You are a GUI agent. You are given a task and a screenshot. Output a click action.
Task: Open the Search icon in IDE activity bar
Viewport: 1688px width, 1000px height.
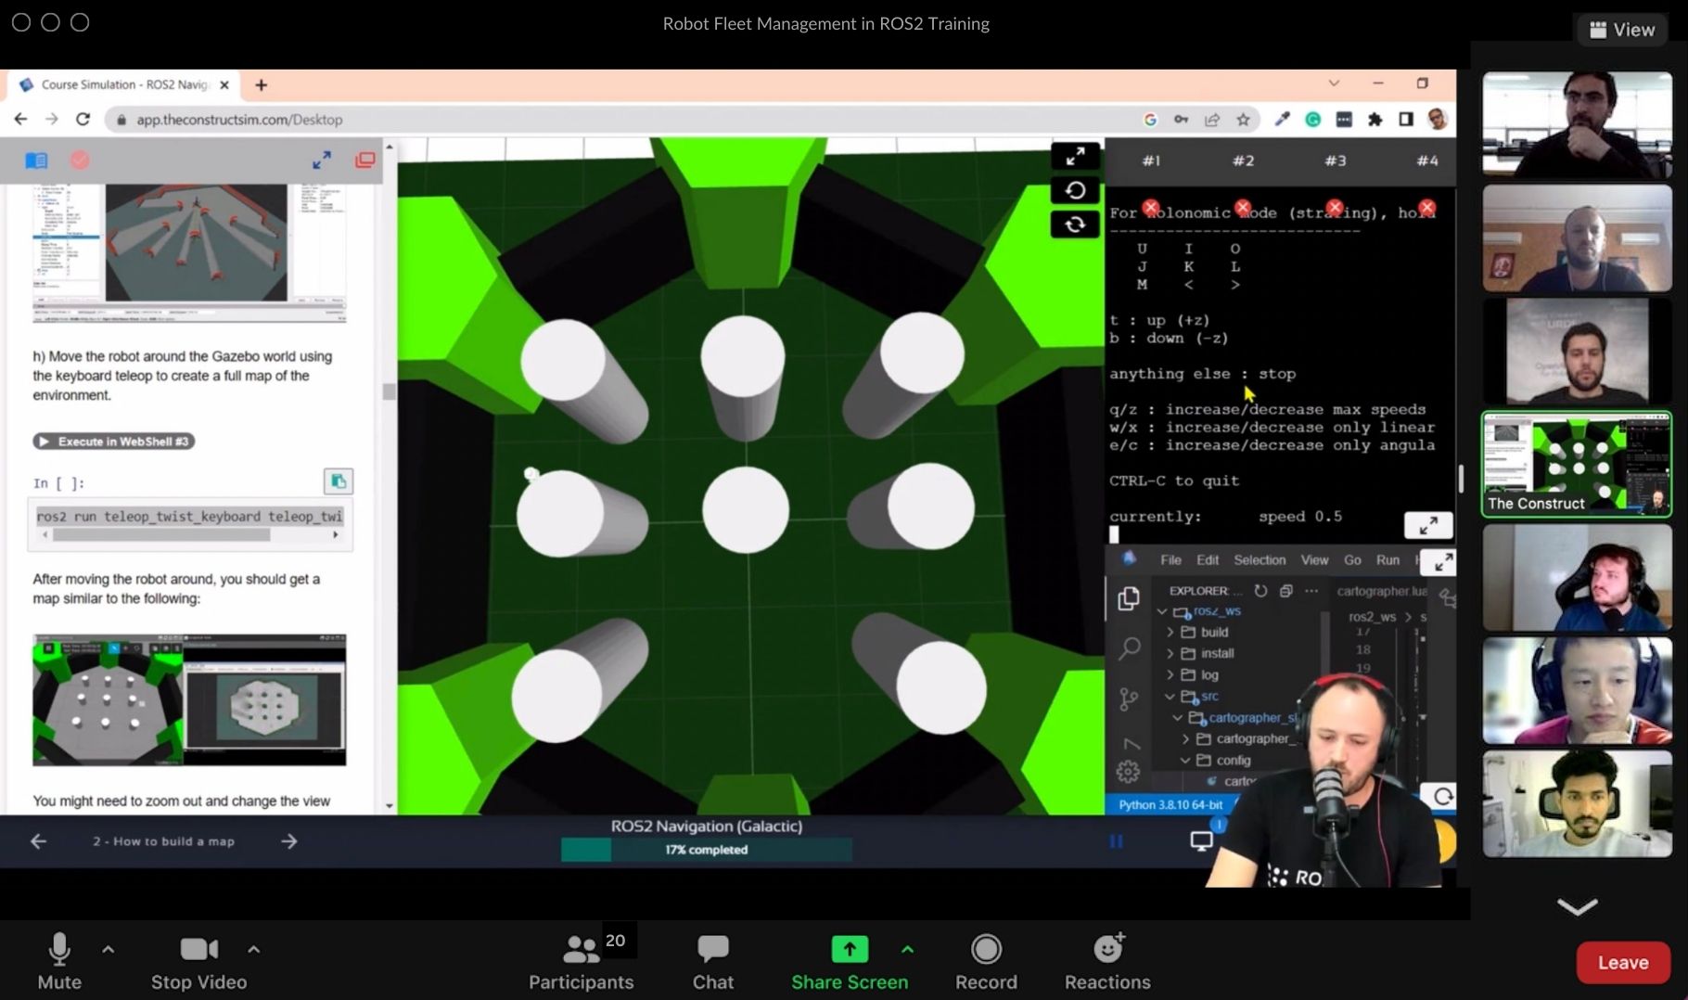(1129, 648)
